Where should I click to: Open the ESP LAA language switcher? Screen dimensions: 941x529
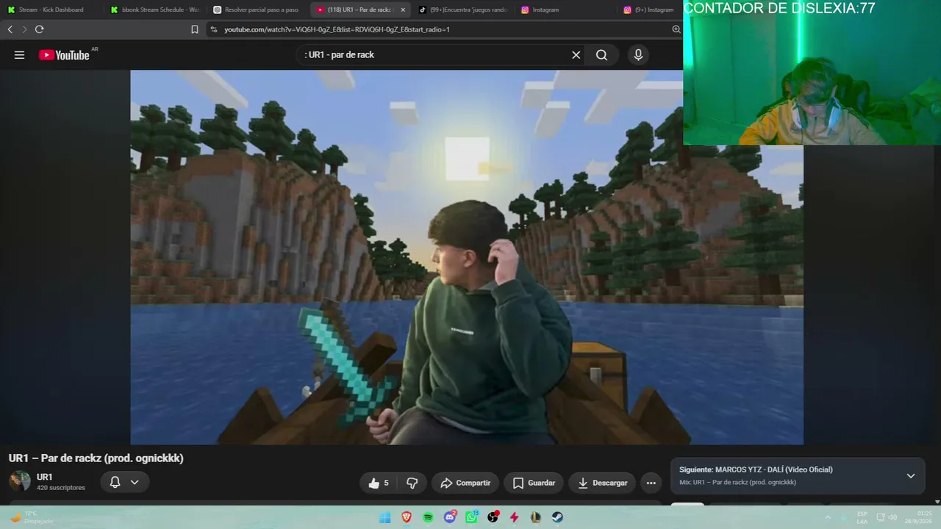click(x=862, y=517)
